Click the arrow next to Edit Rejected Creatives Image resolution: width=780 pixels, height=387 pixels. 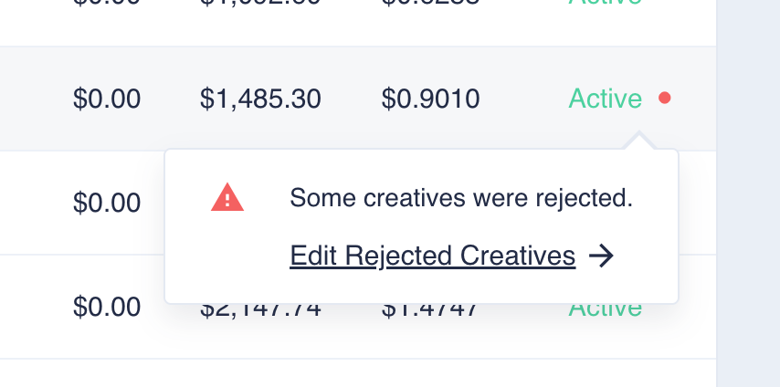point(600,256)
